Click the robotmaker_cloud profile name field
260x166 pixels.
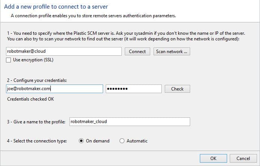(x=130, y=122)
